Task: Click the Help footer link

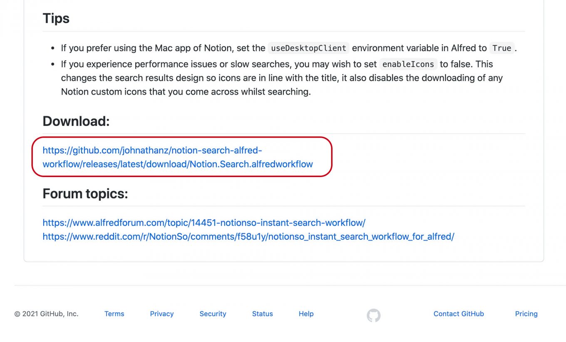Action: click(306, 314)
